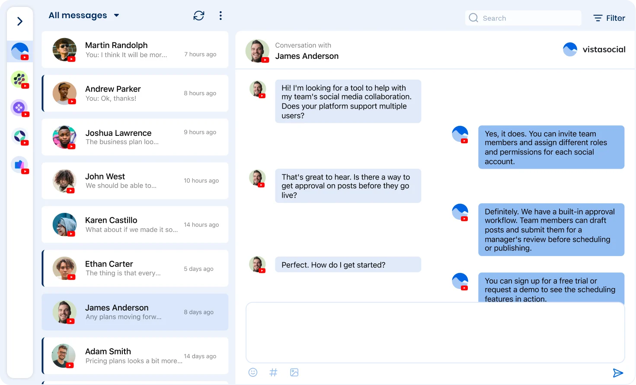Click James Anderson's avatar in conversation header
Image resolution: width=636 pixels, height=385 pixels.
tap(257, 51)
